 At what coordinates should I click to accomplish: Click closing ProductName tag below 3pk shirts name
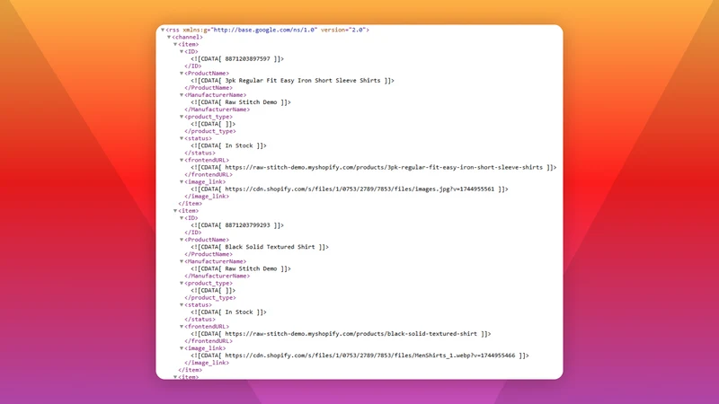click(x=209, y=88)
